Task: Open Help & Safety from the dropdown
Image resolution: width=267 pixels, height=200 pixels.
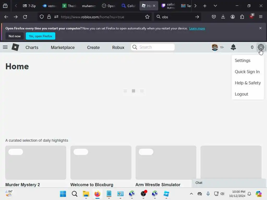Action: pos(248,83)
